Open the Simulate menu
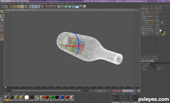Screen dimensions: 170x103 pyautogui.click(x=33, y=3)
